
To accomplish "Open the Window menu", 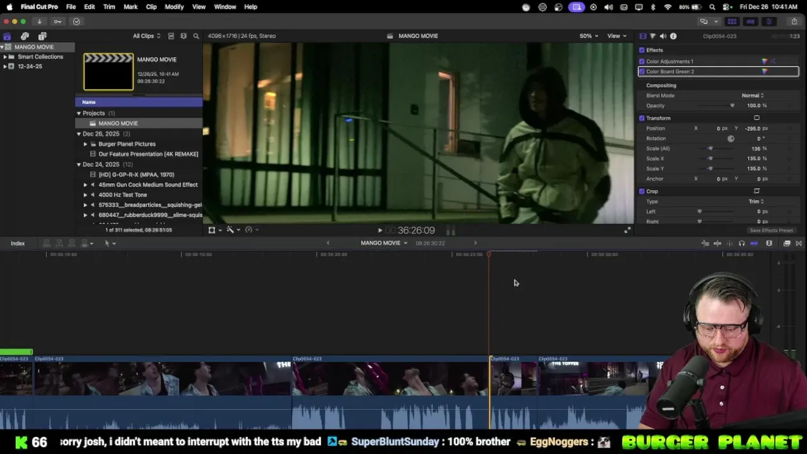I will pyautogui.click(x=225, y=7).
